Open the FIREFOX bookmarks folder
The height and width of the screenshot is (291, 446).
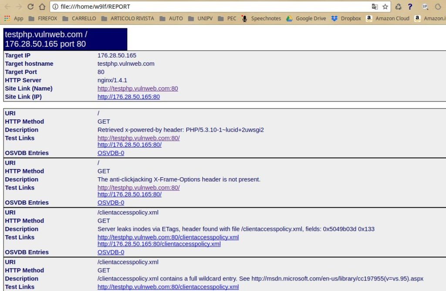(43, 18)
